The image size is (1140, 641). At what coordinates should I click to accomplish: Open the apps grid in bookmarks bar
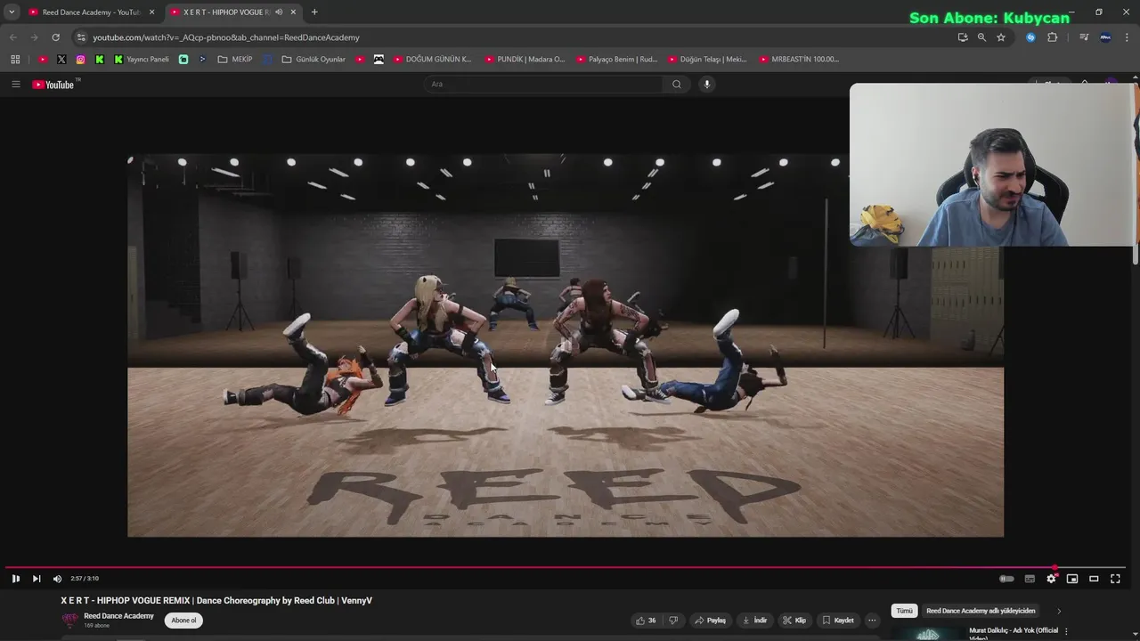pyautogui.click(x=15, y=60)
